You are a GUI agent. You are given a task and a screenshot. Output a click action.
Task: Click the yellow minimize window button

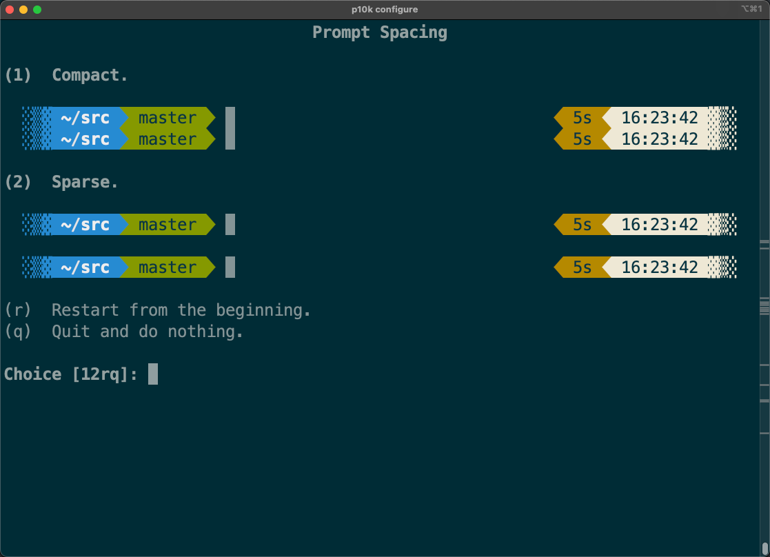(23, 10)
